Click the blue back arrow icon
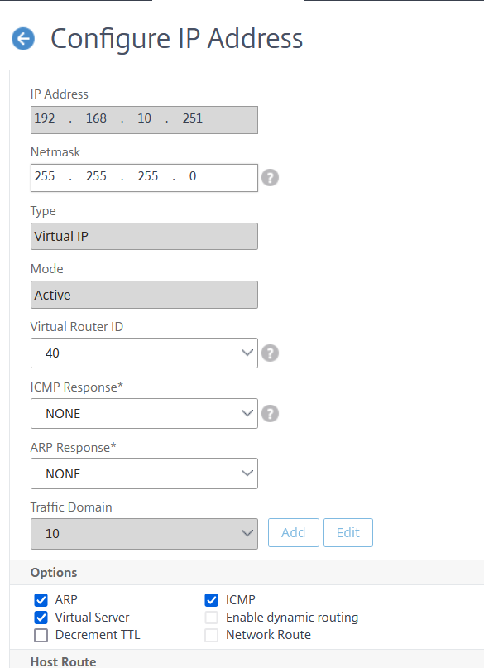The height and width of the screenshot is (668, 484). coord(22,38)
